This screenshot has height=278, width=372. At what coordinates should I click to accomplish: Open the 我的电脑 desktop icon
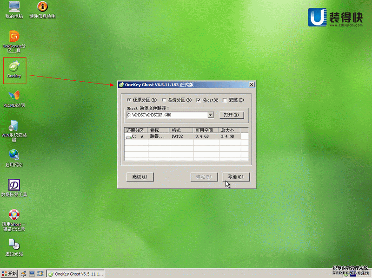(14, 9)
